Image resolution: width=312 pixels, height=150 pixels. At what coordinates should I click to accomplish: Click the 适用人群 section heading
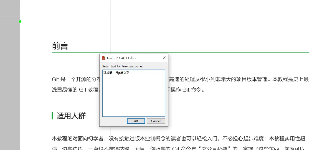[x=71, y=116]
